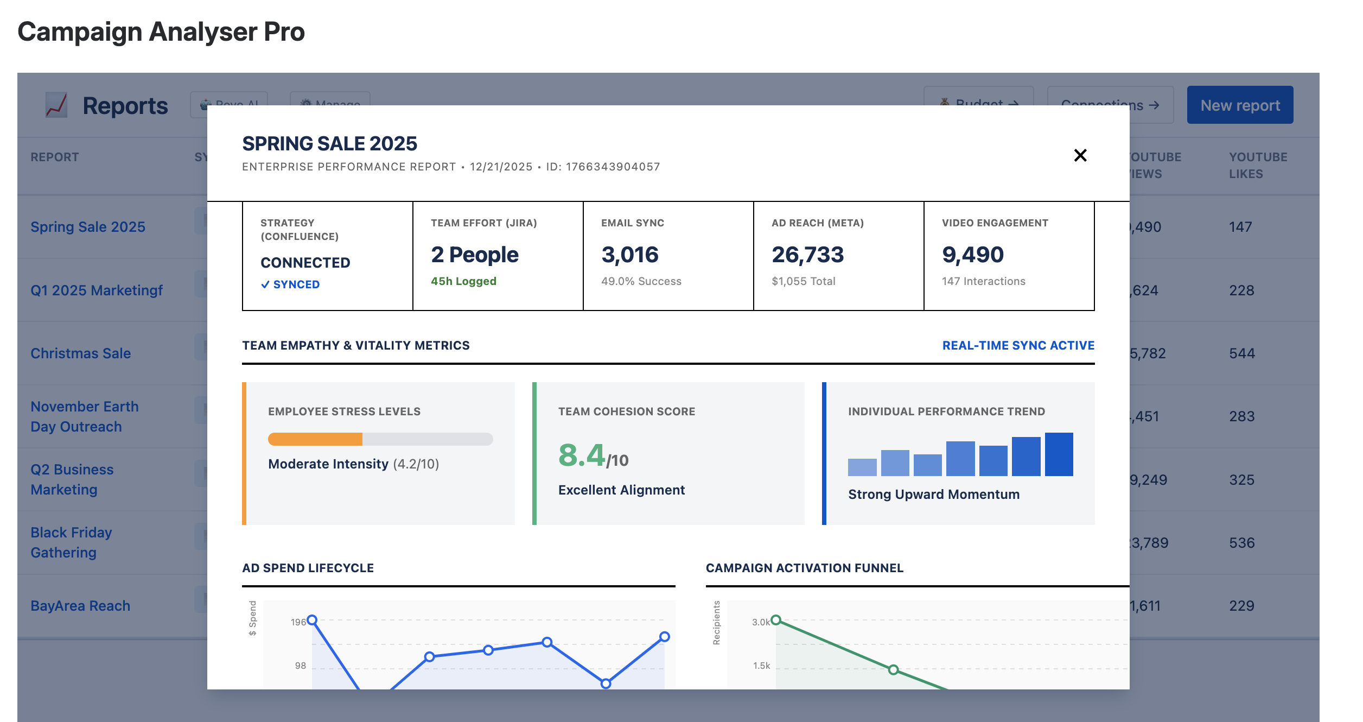Open the Rovo AI button
The image size is (1363, 722).
pyautogui.click(x=228, y=99)
